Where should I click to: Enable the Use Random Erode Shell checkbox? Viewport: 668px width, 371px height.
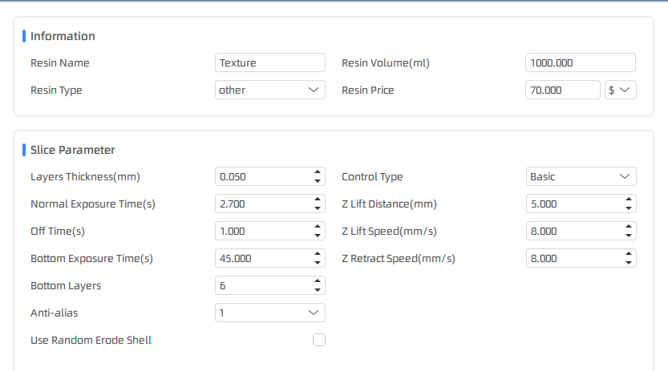pyautogui.click(x=319, y=340)
